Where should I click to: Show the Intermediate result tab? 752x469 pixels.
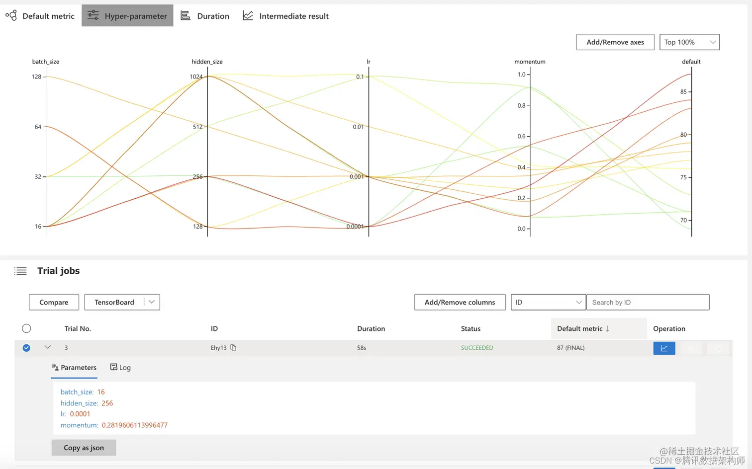tap(286, 16)
